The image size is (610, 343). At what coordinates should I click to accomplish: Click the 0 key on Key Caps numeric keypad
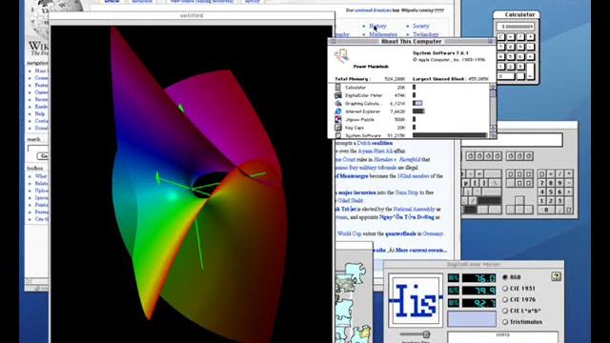click(546, 210)
